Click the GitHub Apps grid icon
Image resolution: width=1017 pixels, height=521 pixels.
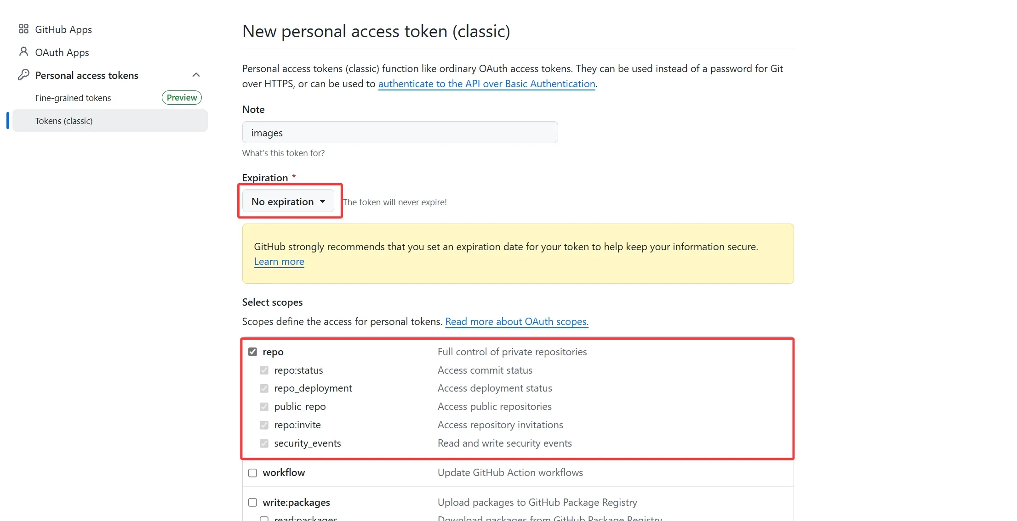23,29
